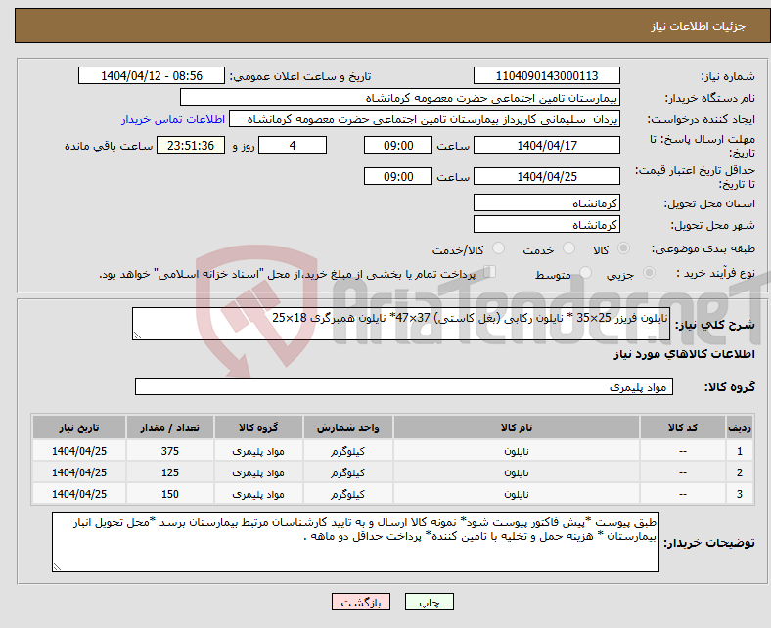Click the واحد شمارش column header

(x=347, y=427)
